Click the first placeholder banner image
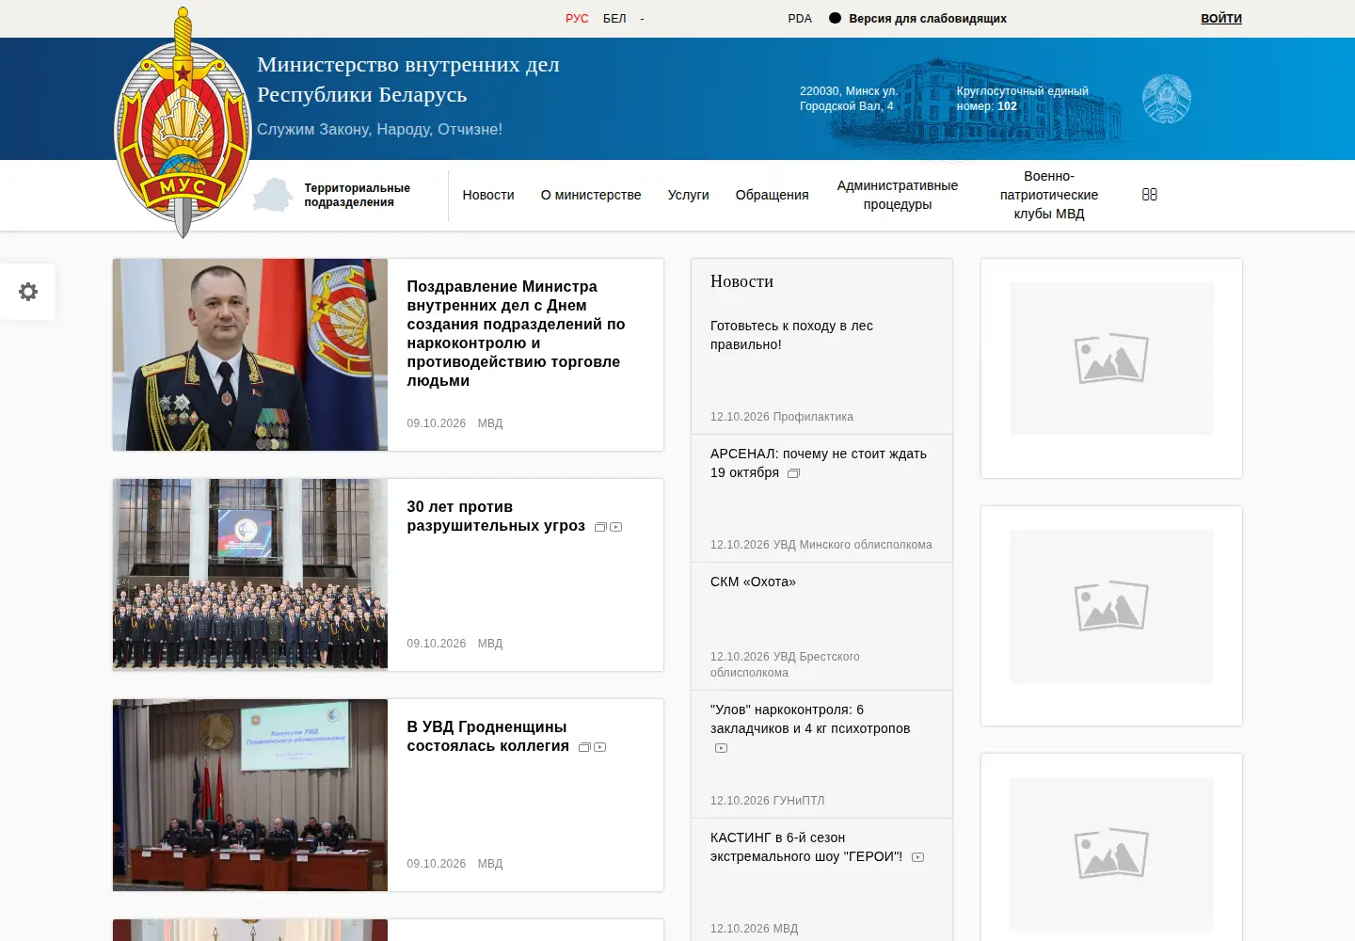The height and width of the screenshot is (941, 1355). (1111, 359)
